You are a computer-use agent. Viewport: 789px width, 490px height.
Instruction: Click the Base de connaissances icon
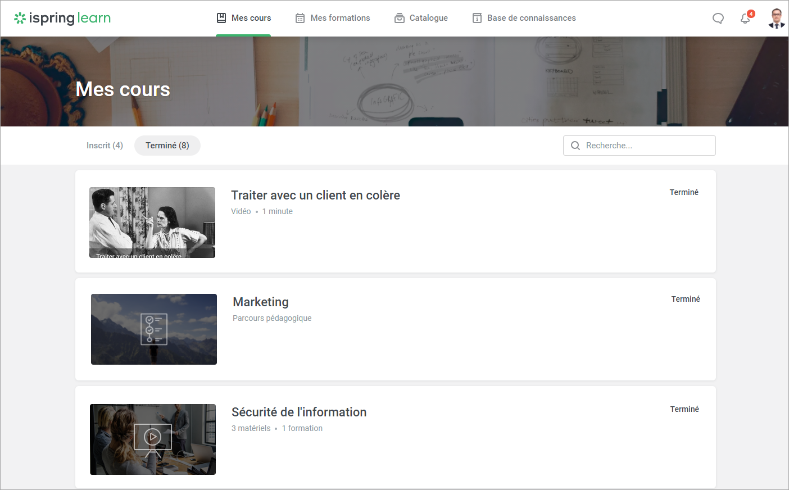point(477,18)
